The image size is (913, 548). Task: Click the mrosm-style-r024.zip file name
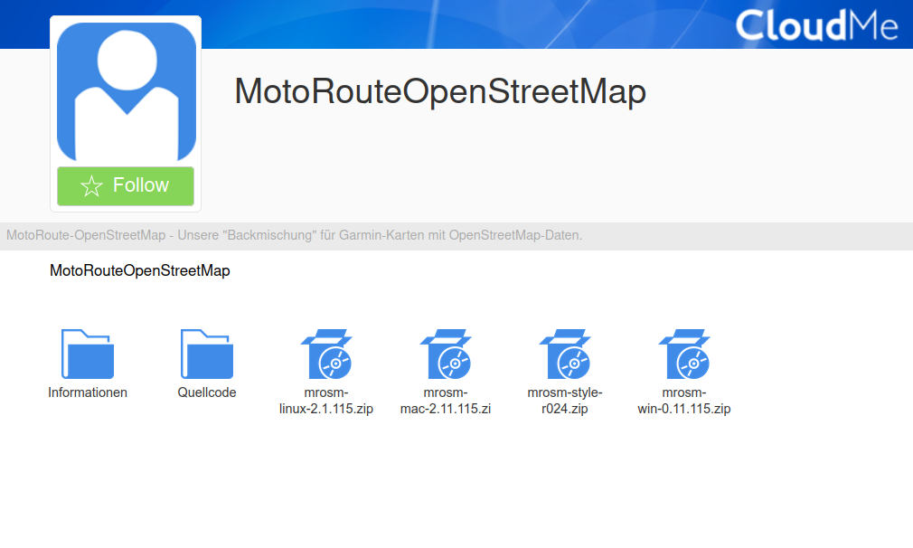(565, 401)
